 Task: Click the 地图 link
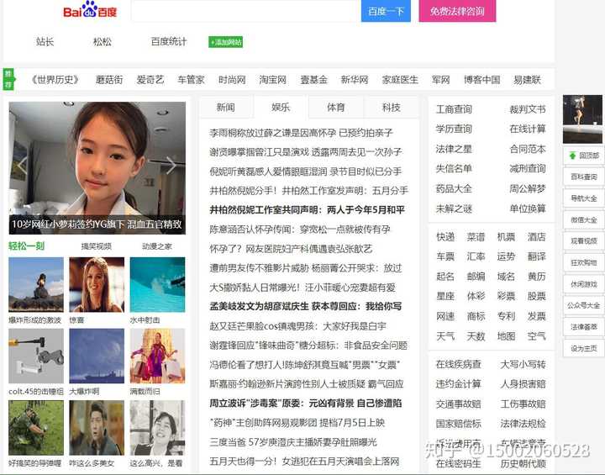point(506,336)
